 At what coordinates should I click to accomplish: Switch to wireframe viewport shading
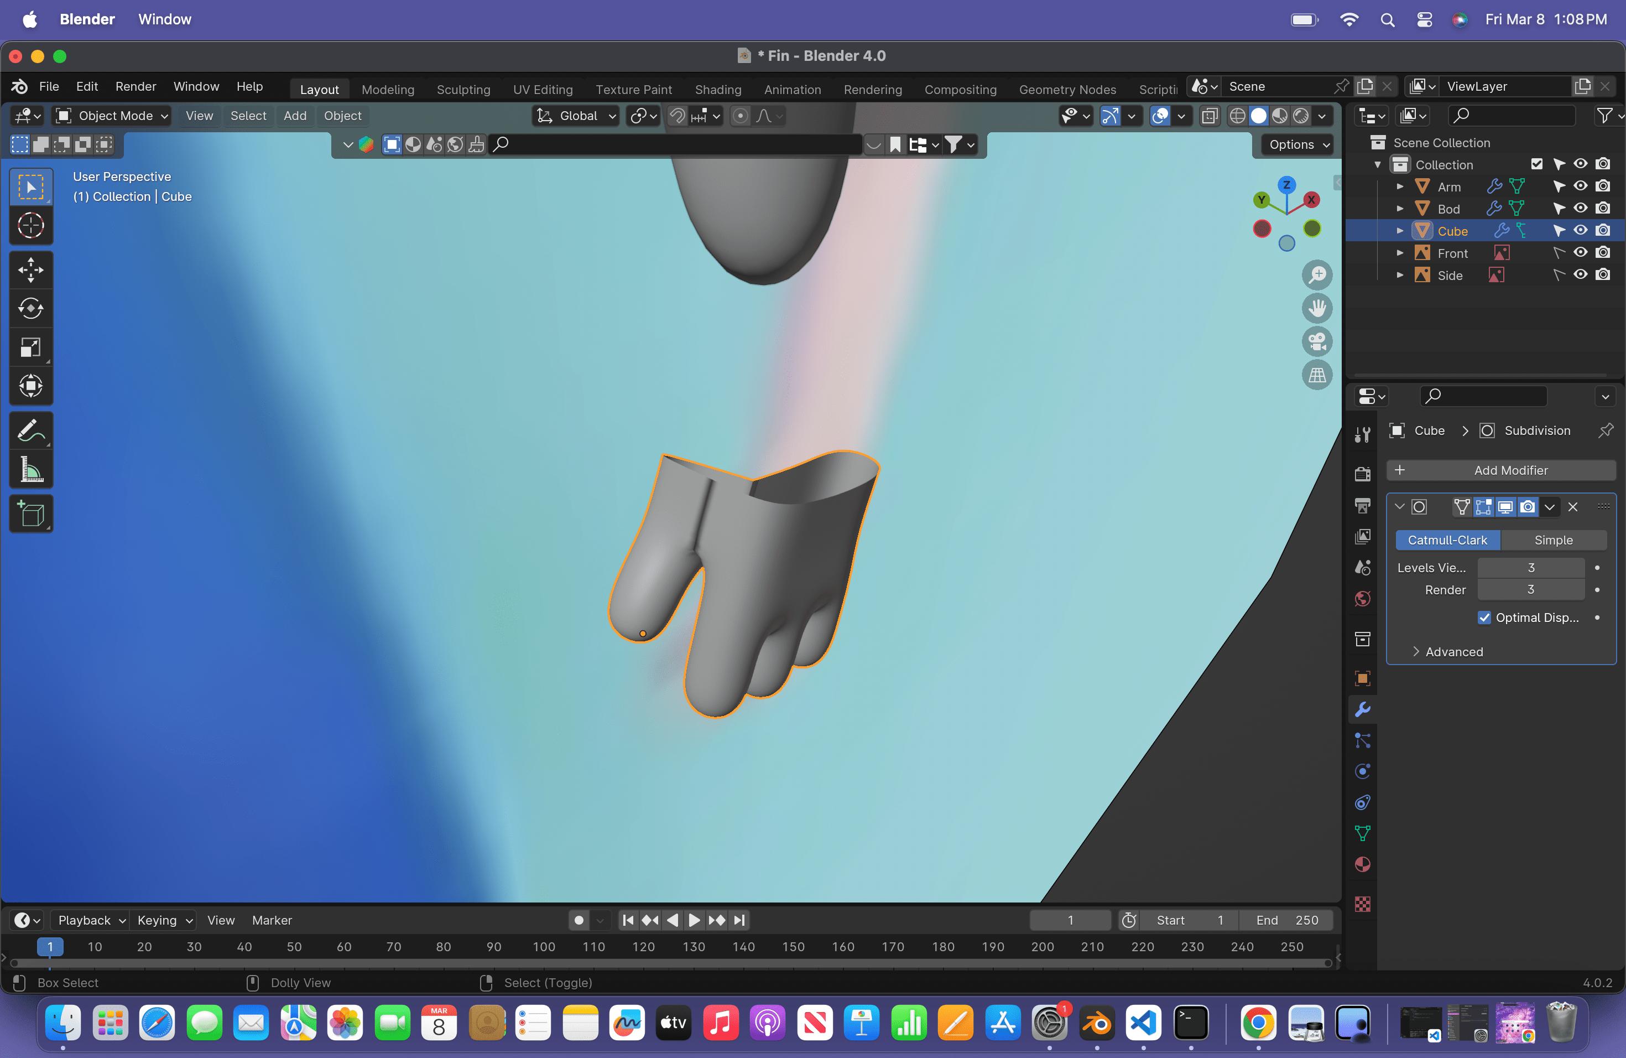tap(1237, 116)
